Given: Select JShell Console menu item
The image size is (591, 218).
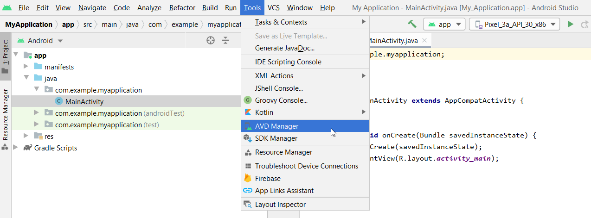Looking at the screenshot, I should coord(305,88).
